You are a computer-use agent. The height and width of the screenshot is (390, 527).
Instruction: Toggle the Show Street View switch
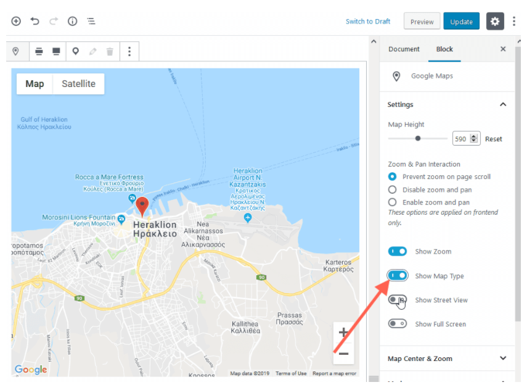click(x=398, y=299)
